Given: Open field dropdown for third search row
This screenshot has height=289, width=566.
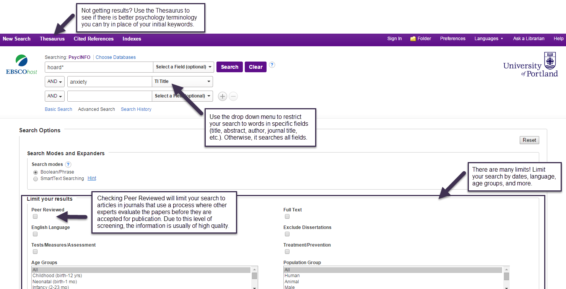Looking at the screenshot, I should [x=182, y=96].
